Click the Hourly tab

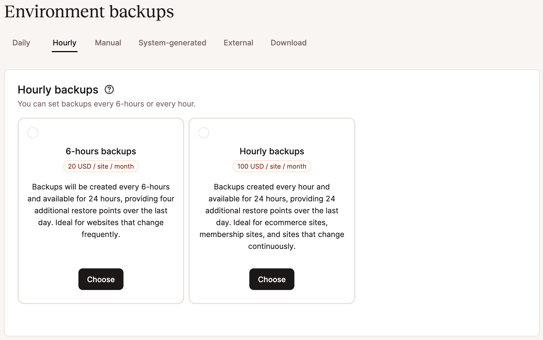[64, 43]
